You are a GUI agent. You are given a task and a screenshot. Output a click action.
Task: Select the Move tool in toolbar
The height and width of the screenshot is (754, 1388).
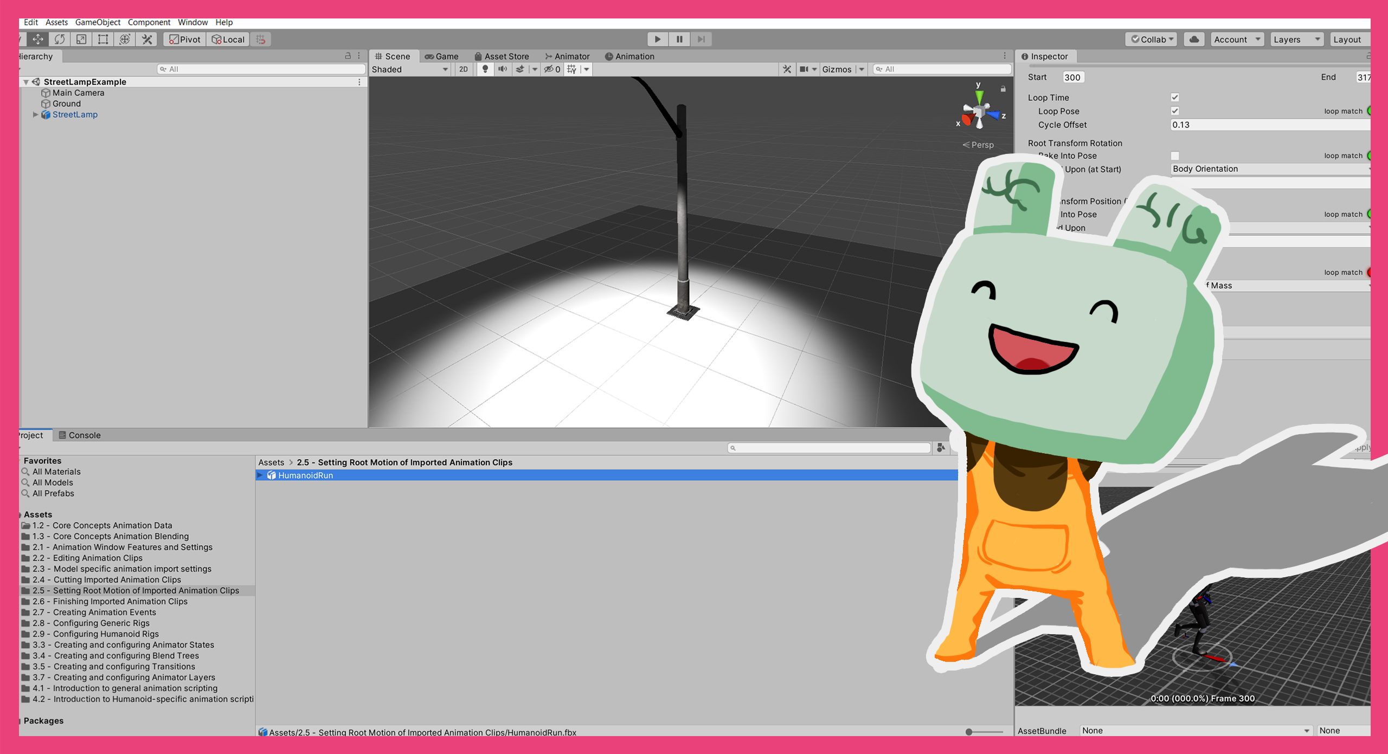tap(38, 39)
